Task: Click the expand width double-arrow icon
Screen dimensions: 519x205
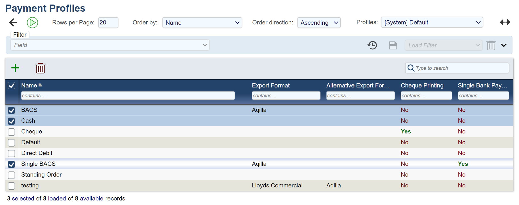Action: pyautogui.click(x=505, y=22)
